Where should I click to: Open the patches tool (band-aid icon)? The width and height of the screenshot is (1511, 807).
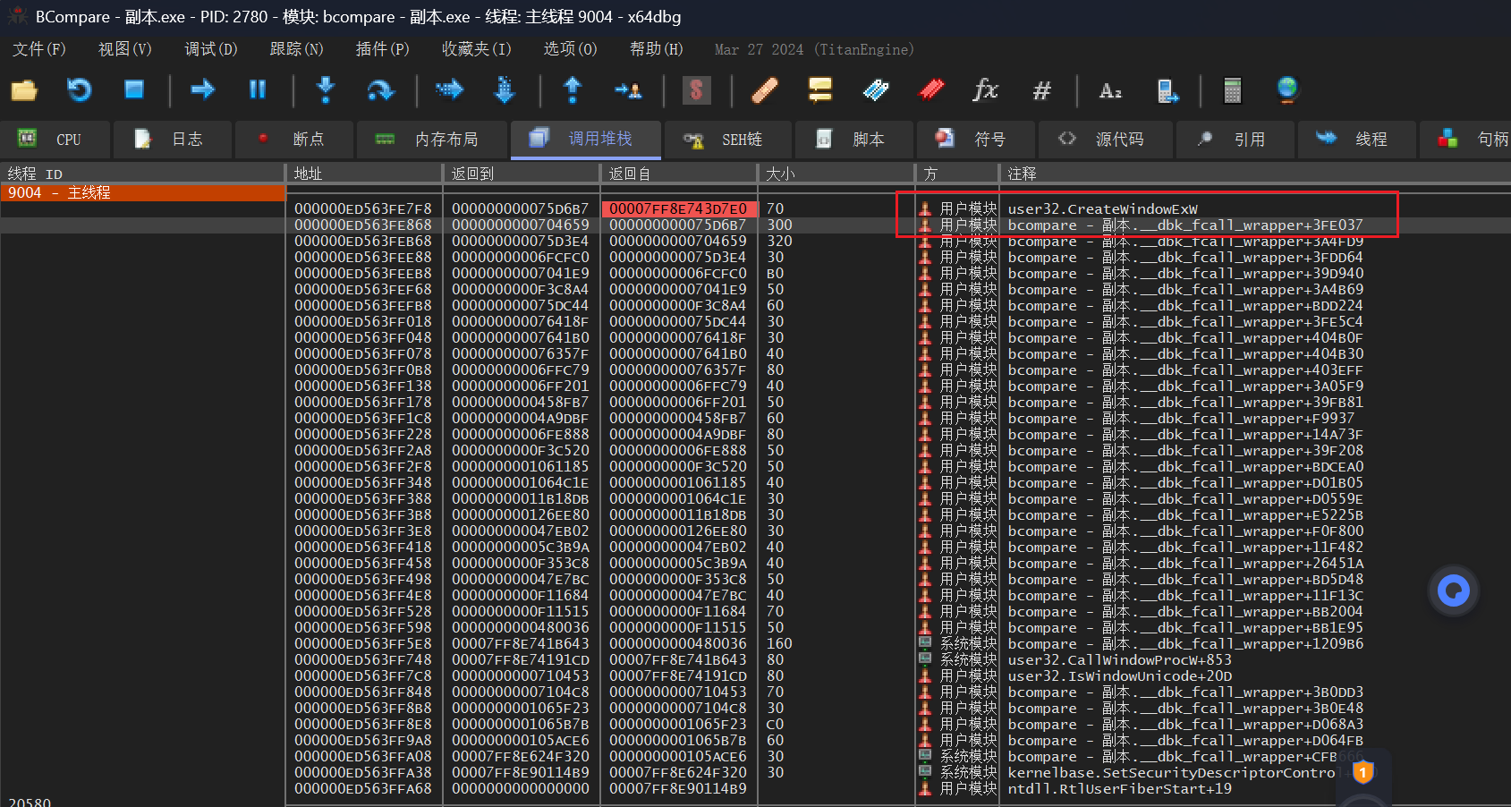765,90
